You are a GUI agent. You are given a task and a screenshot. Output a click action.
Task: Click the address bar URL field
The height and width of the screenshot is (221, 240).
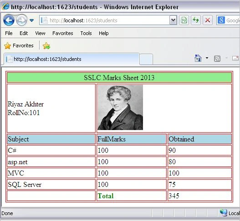(x=104, y=20)
